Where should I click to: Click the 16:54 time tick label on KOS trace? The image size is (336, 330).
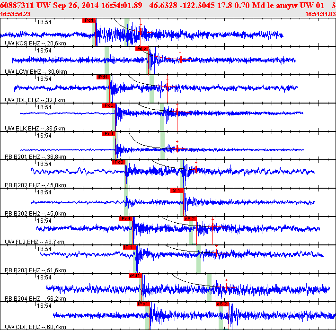point(44,22)
